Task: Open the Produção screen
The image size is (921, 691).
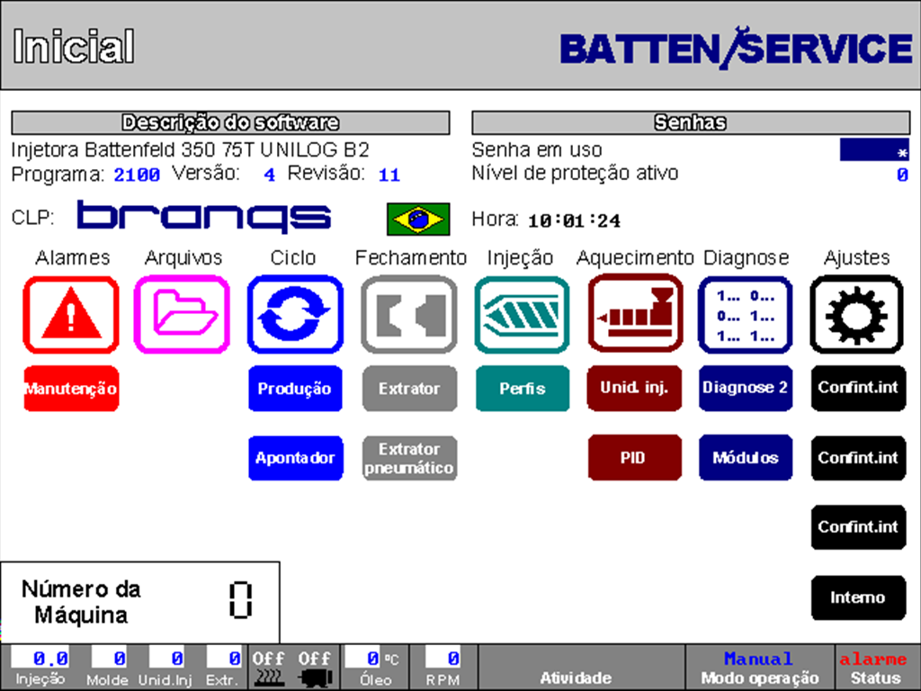Action: point(295,389)
